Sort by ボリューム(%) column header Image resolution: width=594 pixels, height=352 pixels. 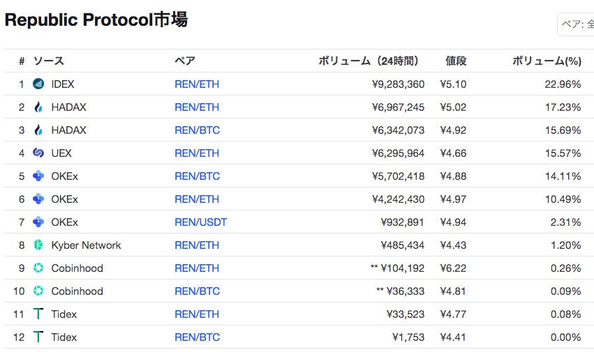(547, 61)
